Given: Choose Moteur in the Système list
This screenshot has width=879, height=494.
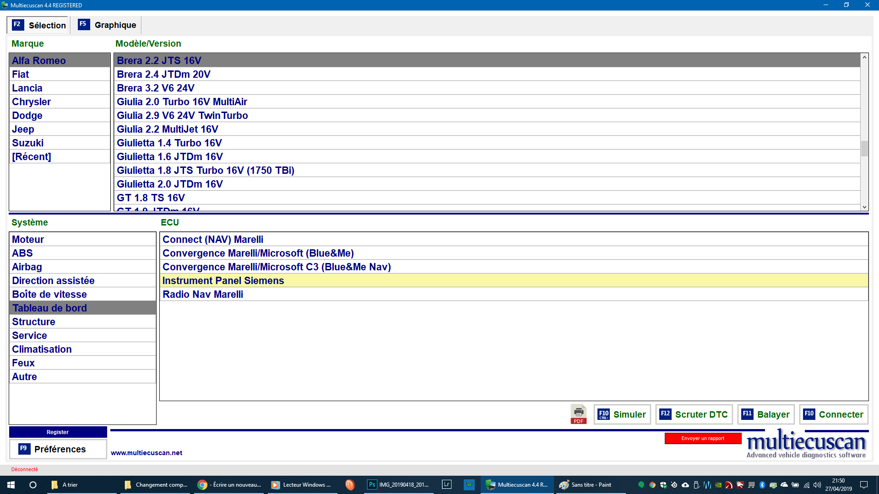Looking at the screenshot, I should click(x=28, y=240).
